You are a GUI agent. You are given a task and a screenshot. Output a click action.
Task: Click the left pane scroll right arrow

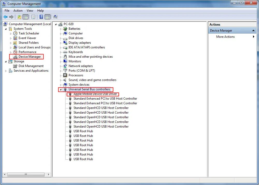(49, 174)
